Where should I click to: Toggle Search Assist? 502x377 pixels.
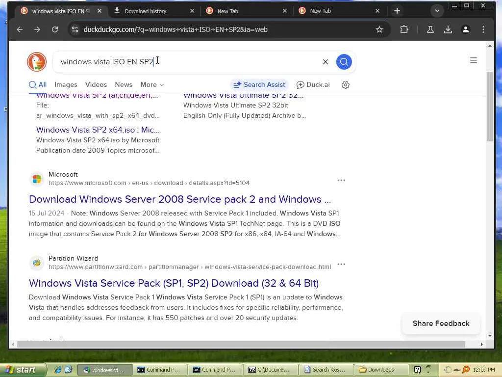tap(259, 84)
